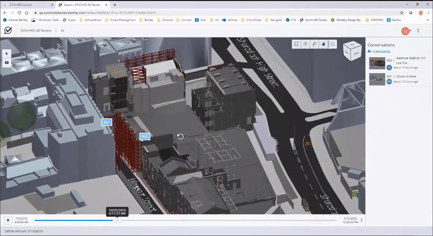433x236 pixels.
Task: Open the UX bookmark folder
Action: (214, 20)
